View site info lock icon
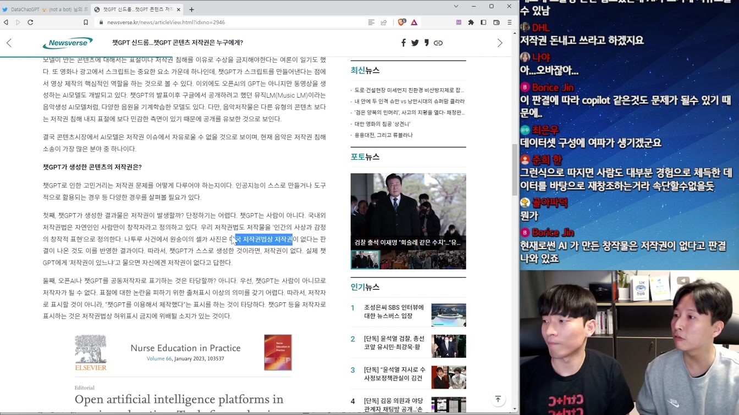 pos(101,23)
